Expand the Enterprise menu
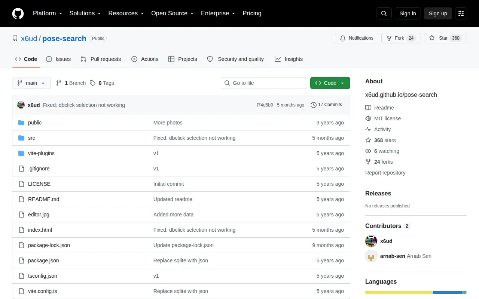The height and width of the screenshot is (299, 479). click(218, 13)
